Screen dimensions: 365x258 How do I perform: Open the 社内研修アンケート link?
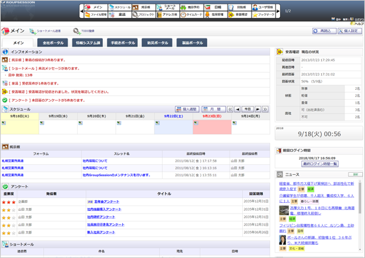click(101, 217)
